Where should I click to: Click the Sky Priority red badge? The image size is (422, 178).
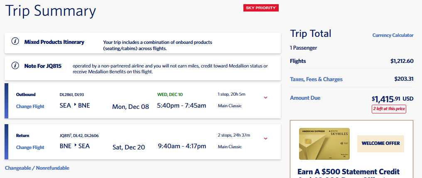[261, 8]
